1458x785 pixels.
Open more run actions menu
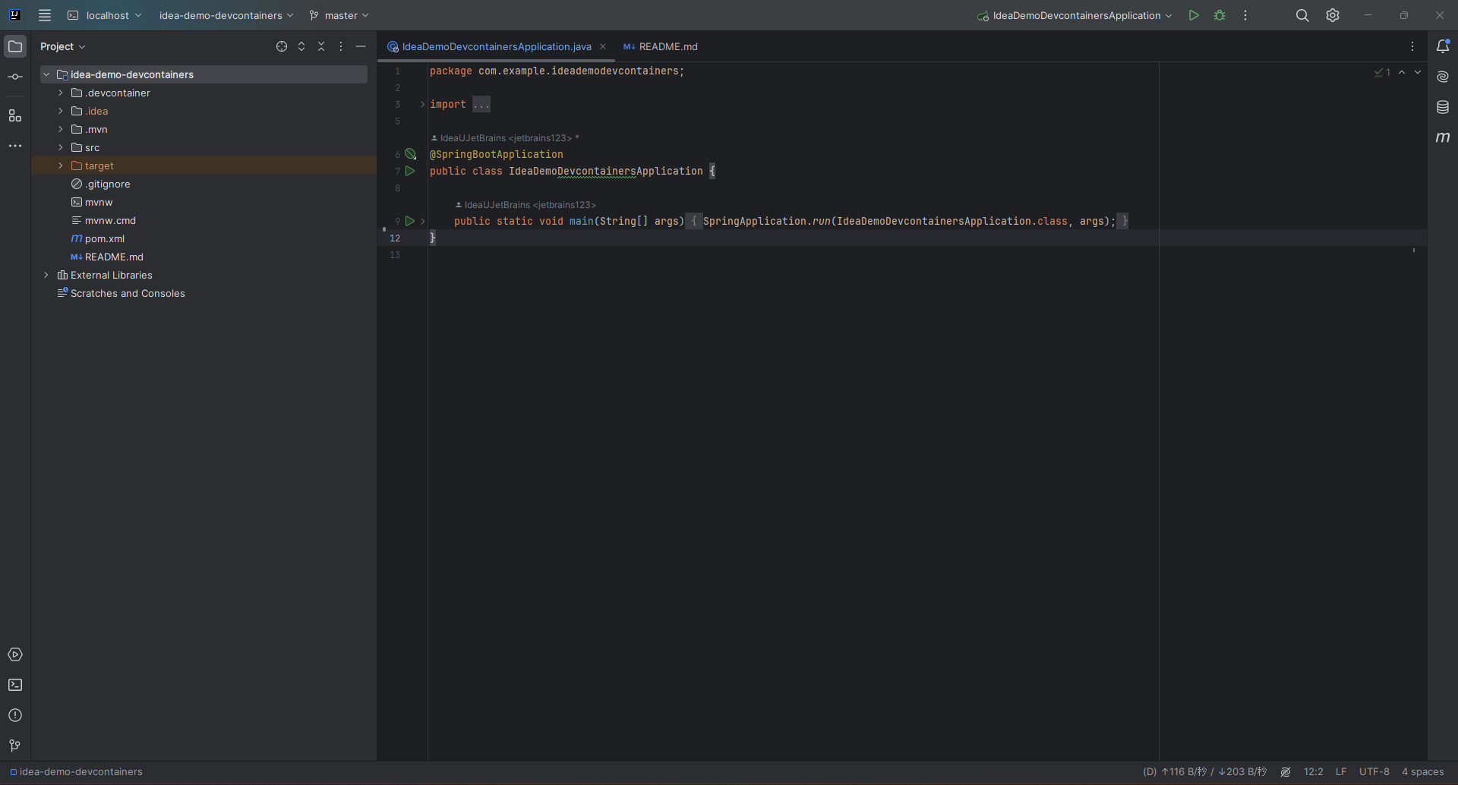(1245, 15)
